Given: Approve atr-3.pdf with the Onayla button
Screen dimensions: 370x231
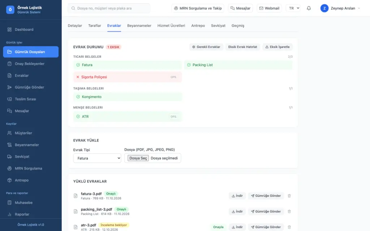Looking at the screenshot, I should 218,227.
